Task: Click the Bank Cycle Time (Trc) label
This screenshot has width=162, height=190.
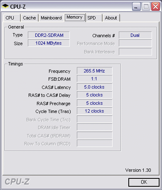Action: (49, 120)
